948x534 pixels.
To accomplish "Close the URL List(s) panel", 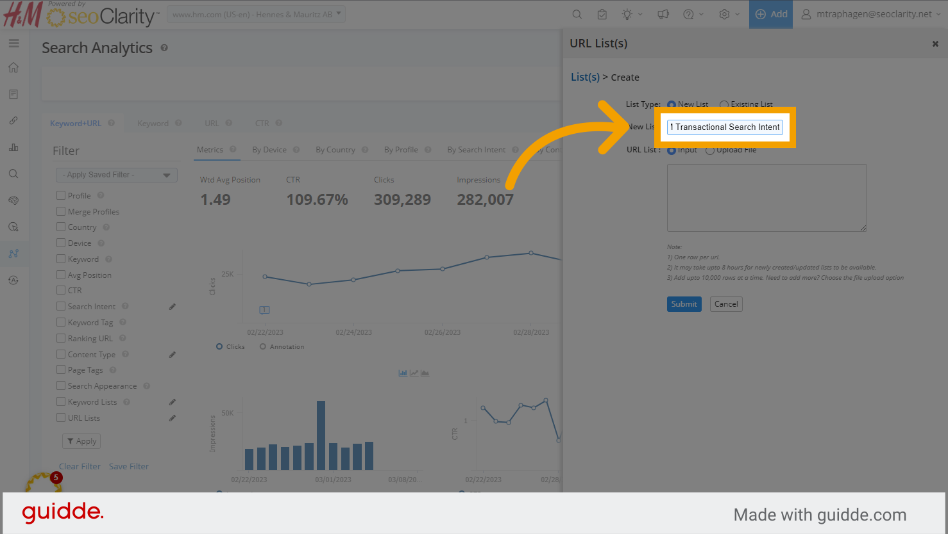I will (x=935, y=44).
